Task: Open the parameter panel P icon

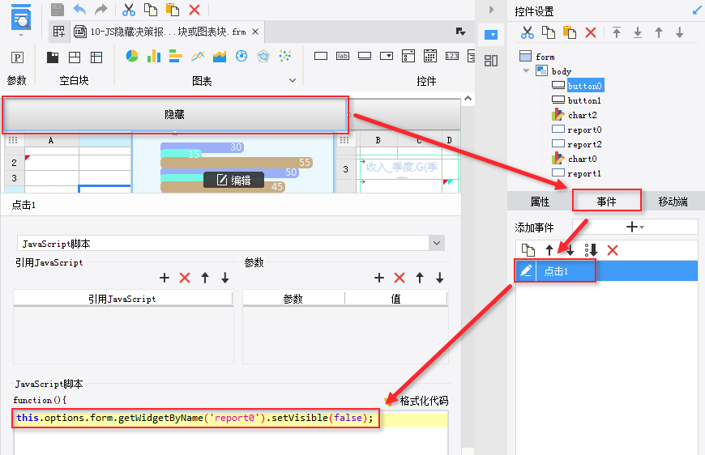Action: pos(17,57)
